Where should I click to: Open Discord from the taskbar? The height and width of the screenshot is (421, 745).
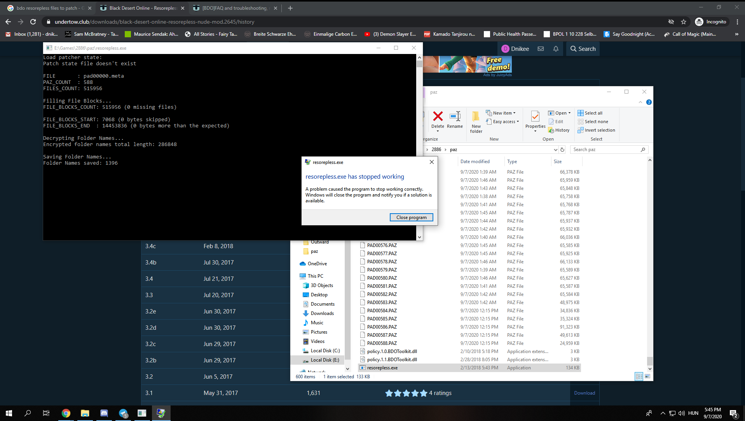point(104,413)
